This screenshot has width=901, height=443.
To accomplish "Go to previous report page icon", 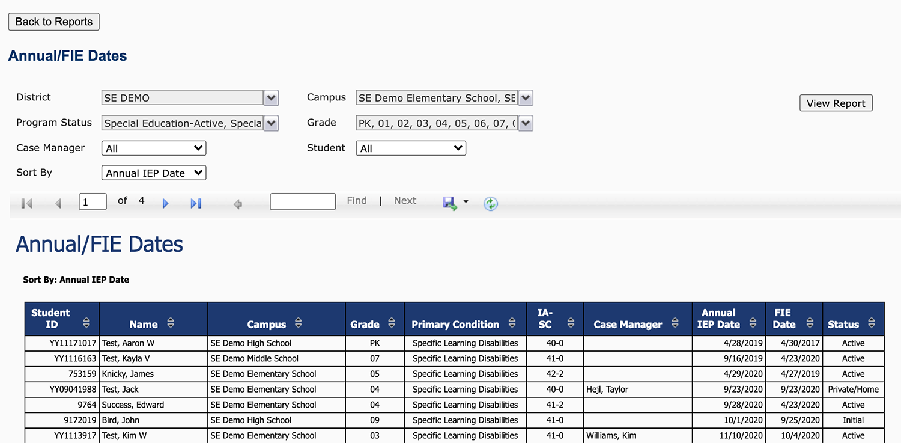I will tap(58, 204).
